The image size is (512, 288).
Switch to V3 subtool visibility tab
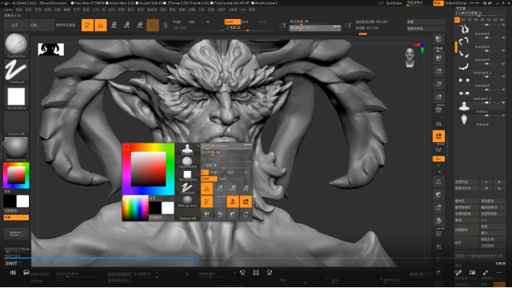click(x=469, y=20)
